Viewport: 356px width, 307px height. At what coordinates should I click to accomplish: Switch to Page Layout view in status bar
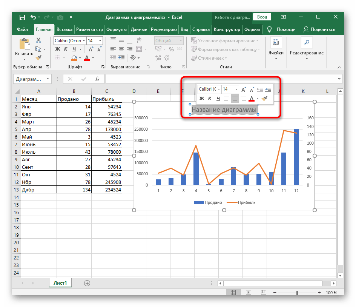[249, 292]
